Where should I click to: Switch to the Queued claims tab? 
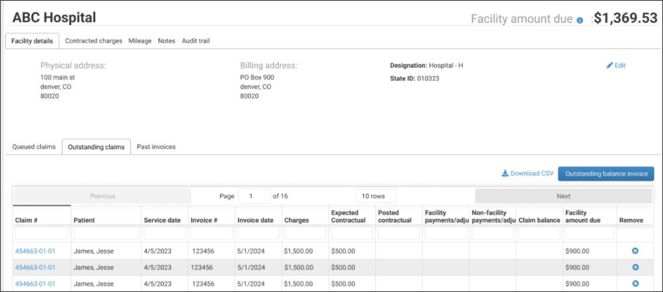[34, 147]
